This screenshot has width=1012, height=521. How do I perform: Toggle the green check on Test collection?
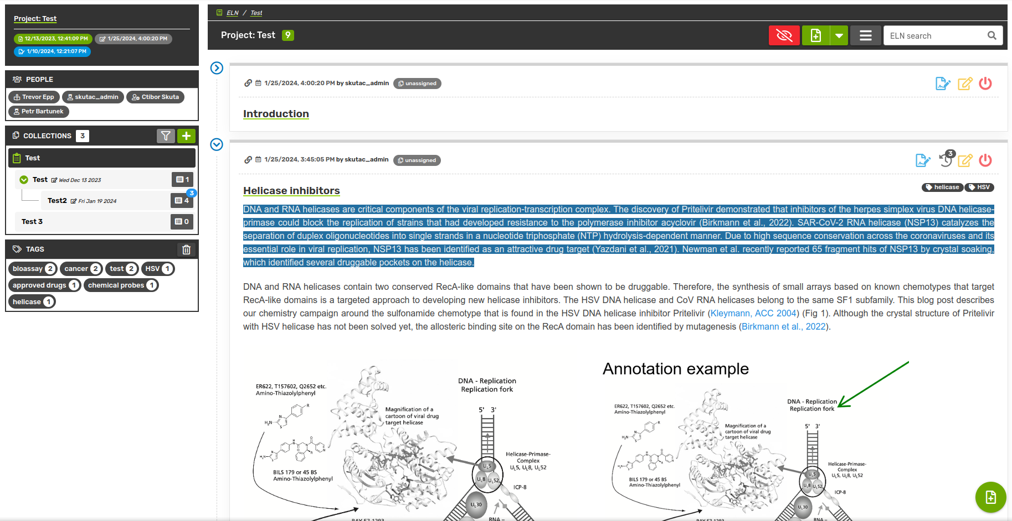click(x=24, y=180)
